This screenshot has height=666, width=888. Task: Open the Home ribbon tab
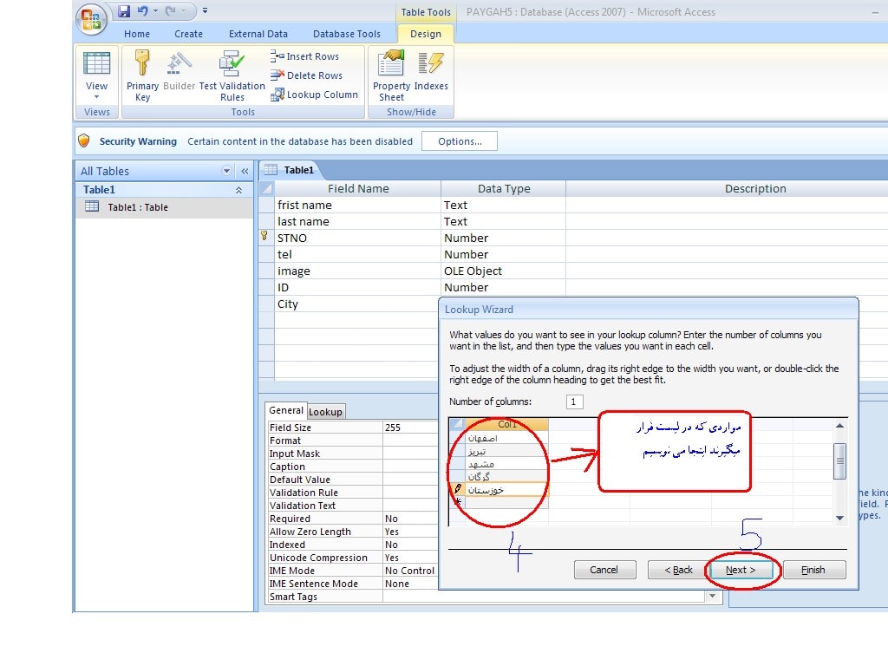pos(137,34)
